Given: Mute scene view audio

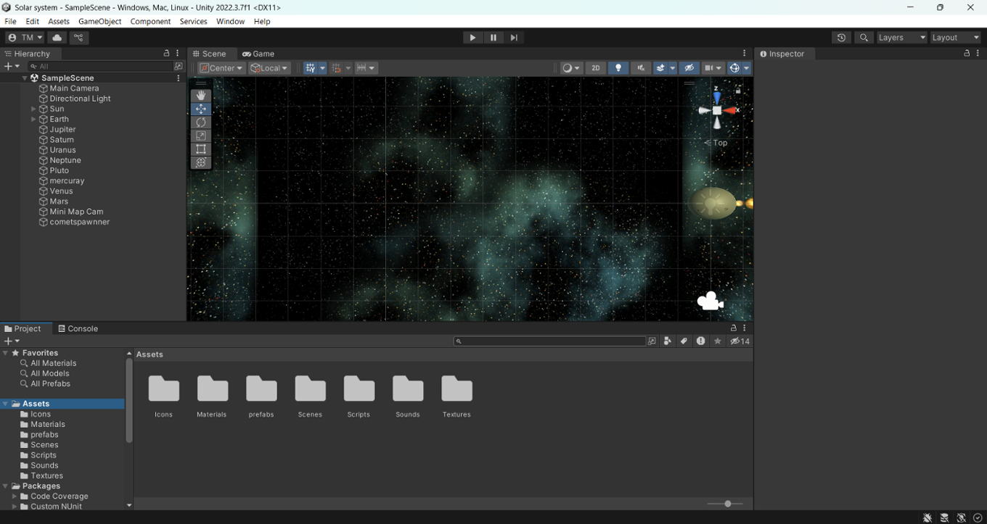Looking at the screenshot, I should [641, 67].
